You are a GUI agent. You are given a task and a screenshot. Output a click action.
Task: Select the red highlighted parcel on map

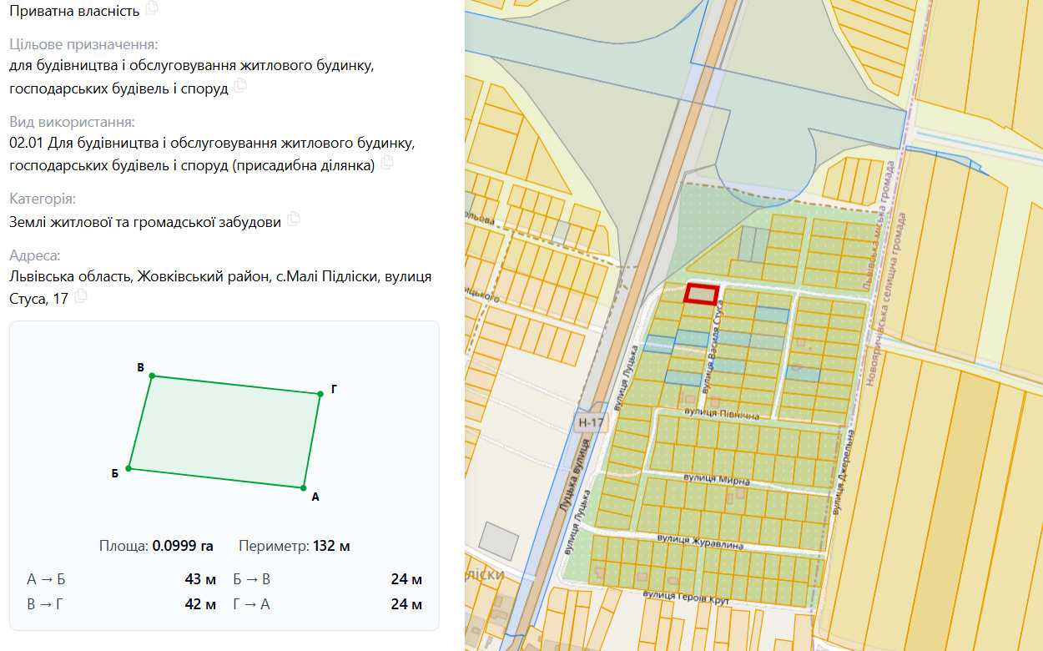702,295
